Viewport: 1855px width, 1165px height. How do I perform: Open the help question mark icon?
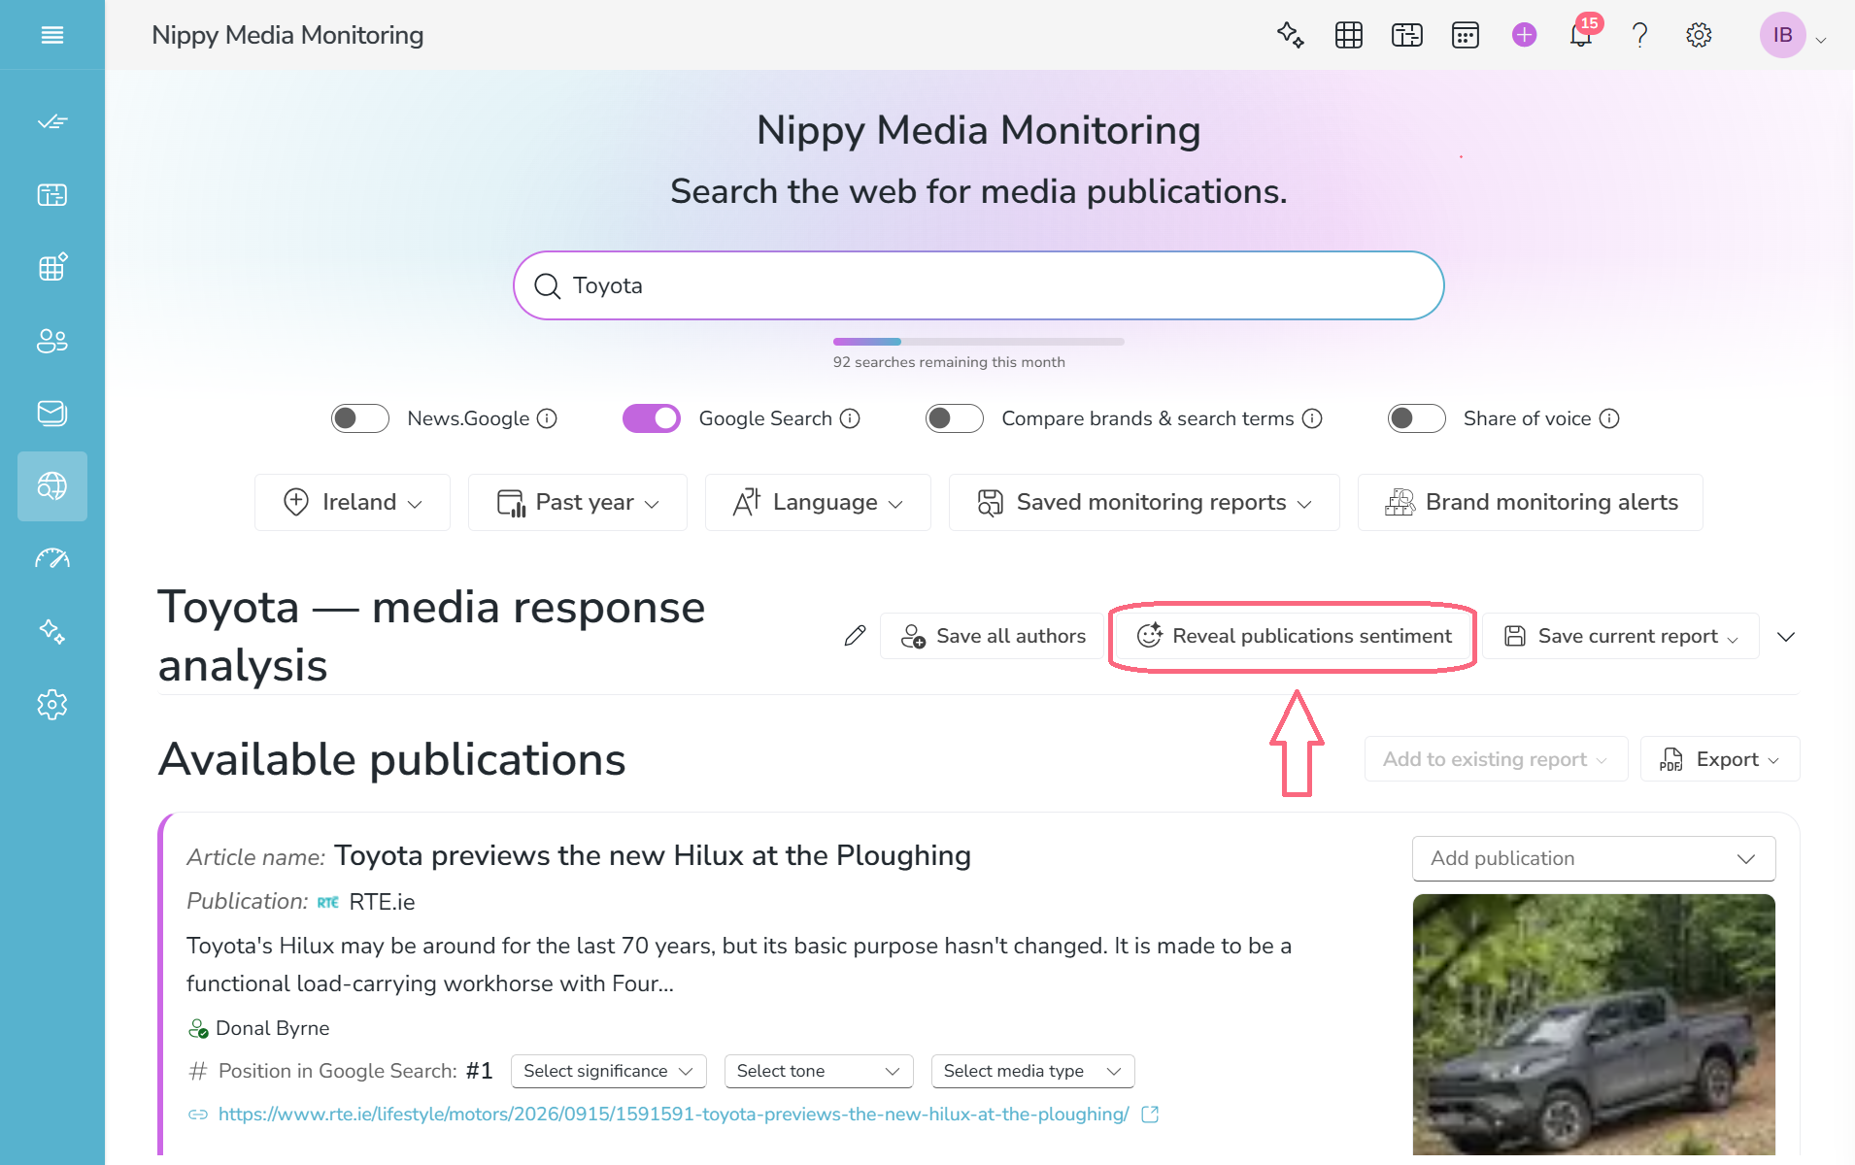[1640, 35]
